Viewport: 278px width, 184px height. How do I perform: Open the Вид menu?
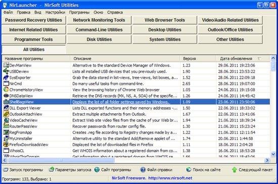pyautogui.click(x=38, y=13)
